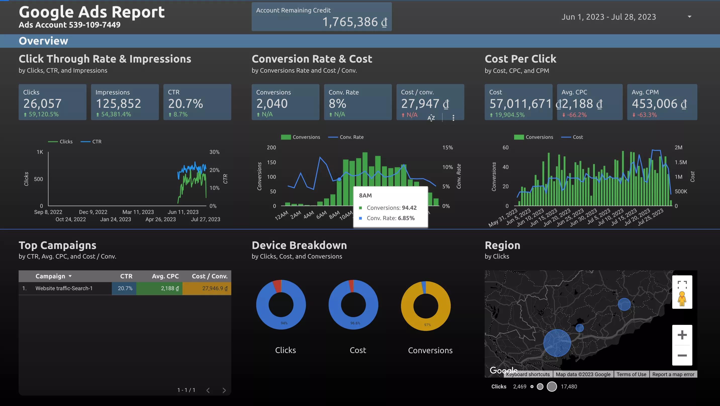Image resolution: width=720 pixels, height=406 pixels.
Task: Click the Clicks donut chart 94% segment
Action: click(284, 323)
